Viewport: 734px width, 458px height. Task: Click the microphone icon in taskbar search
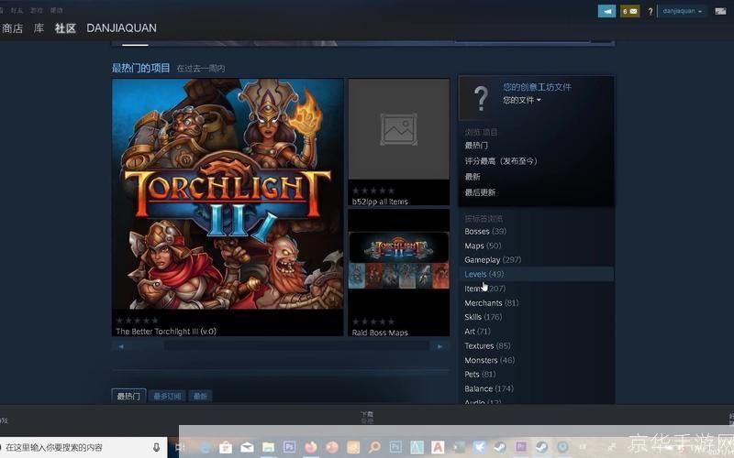(156, 447)
